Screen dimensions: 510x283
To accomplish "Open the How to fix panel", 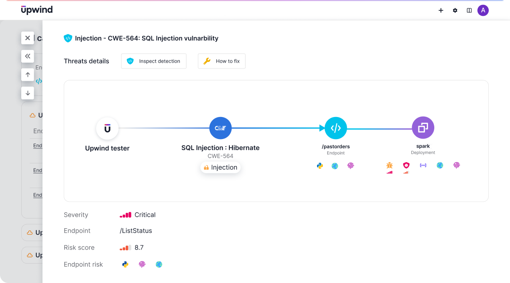I will tap(221, 61).
